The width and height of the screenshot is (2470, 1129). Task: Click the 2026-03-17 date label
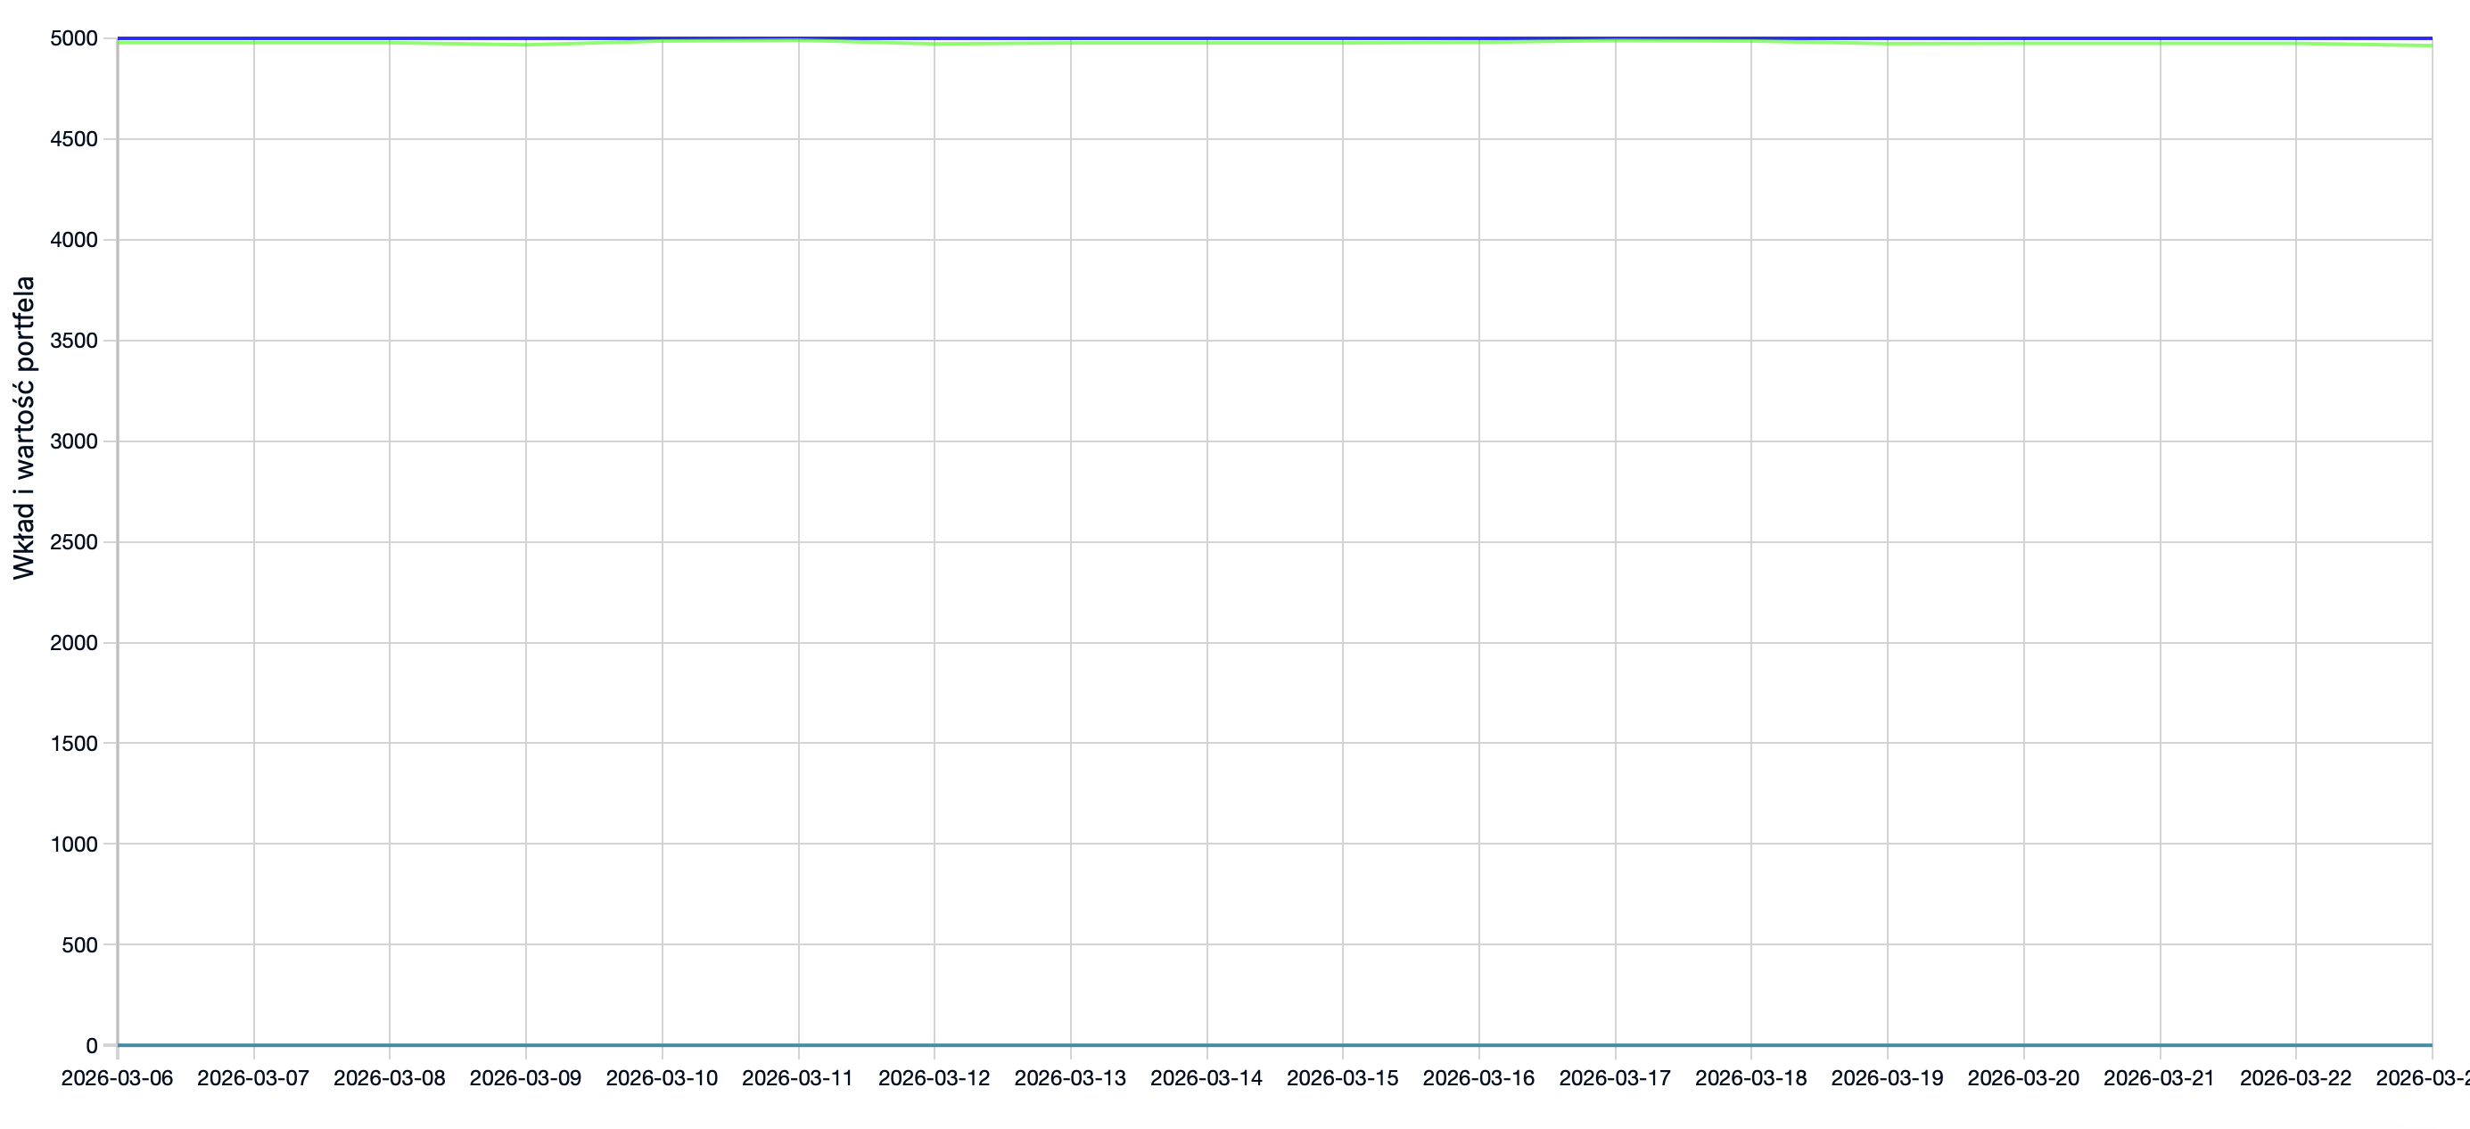coord(1615,1078)
